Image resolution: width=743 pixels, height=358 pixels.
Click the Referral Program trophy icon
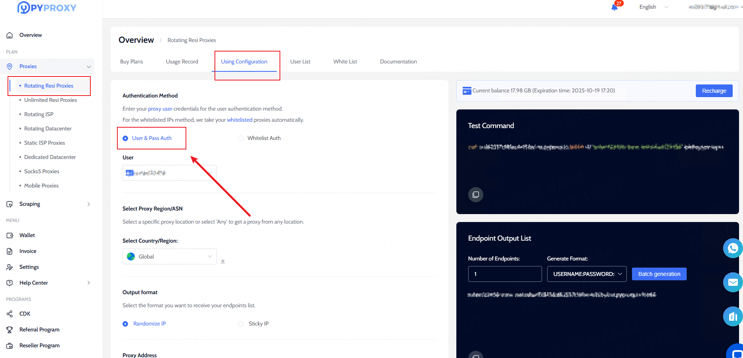[x=10, y=329]
